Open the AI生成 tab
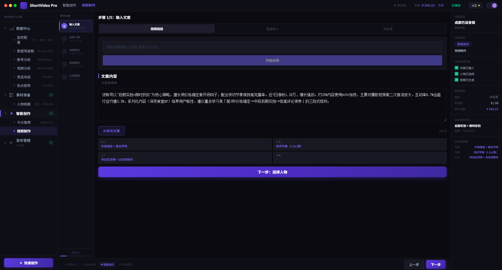The width and height of the screenshot is (502, 270). (388, 29)
